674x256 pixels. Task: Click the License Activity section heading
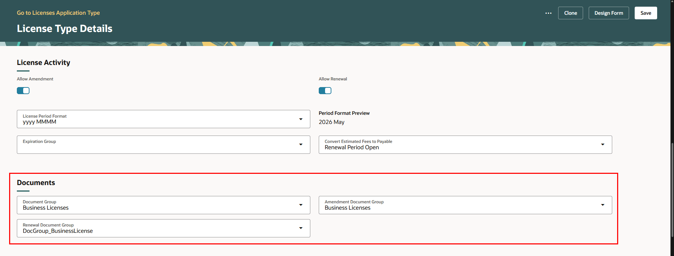tap(44, 63)
